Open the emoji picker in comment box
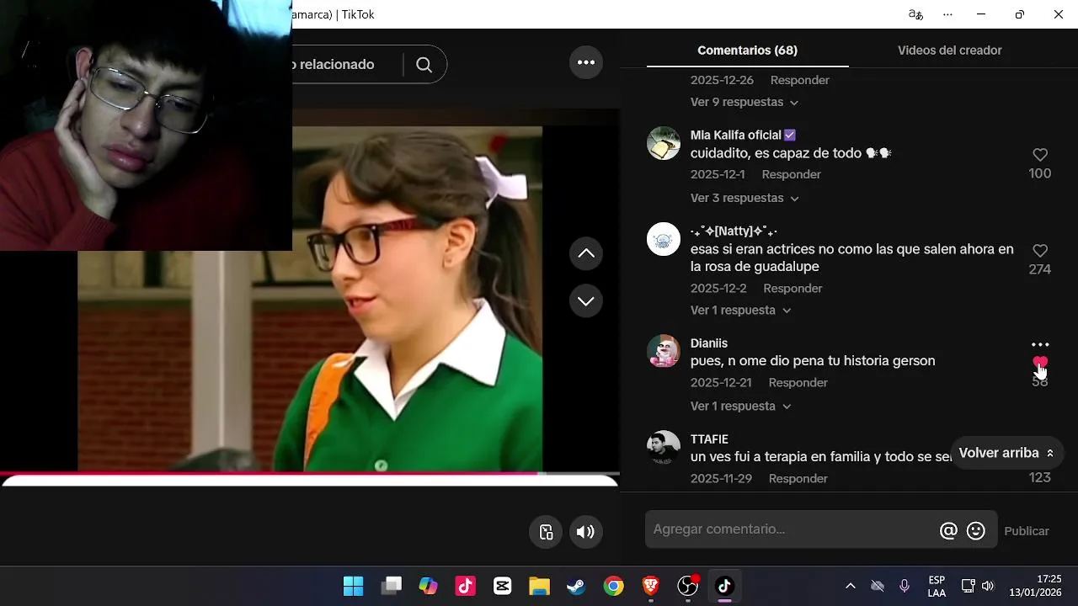The image size is (1078, 606). coord(976,531)
